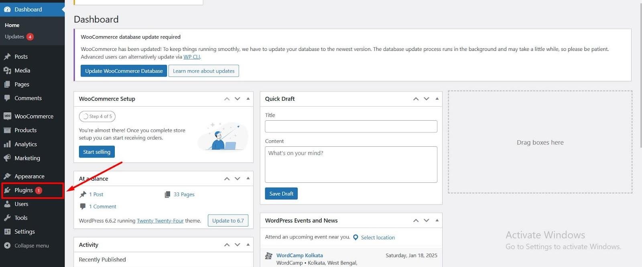
Task: Click the Products box icon
Action: pos(7,130)
